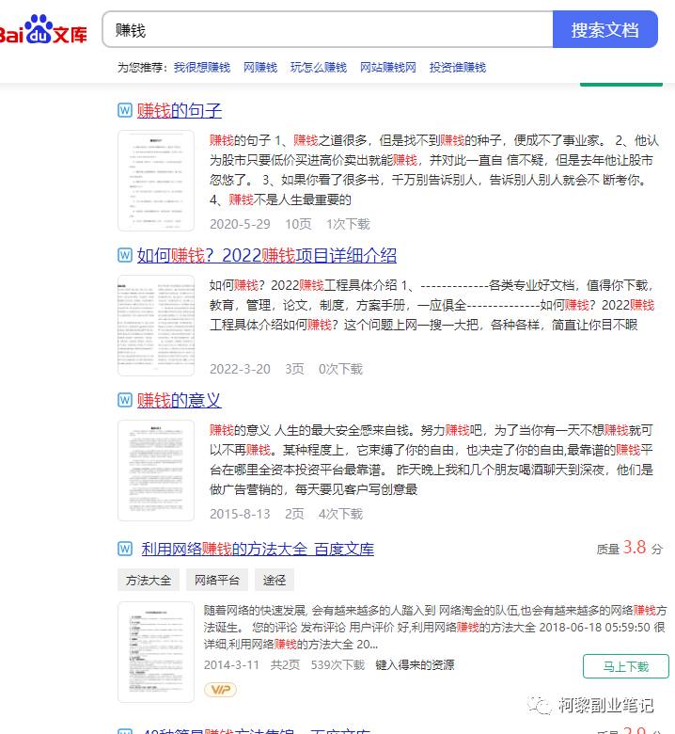Click the 539次下载 count
Screen dimensions: 675x734
coord(337,664)
